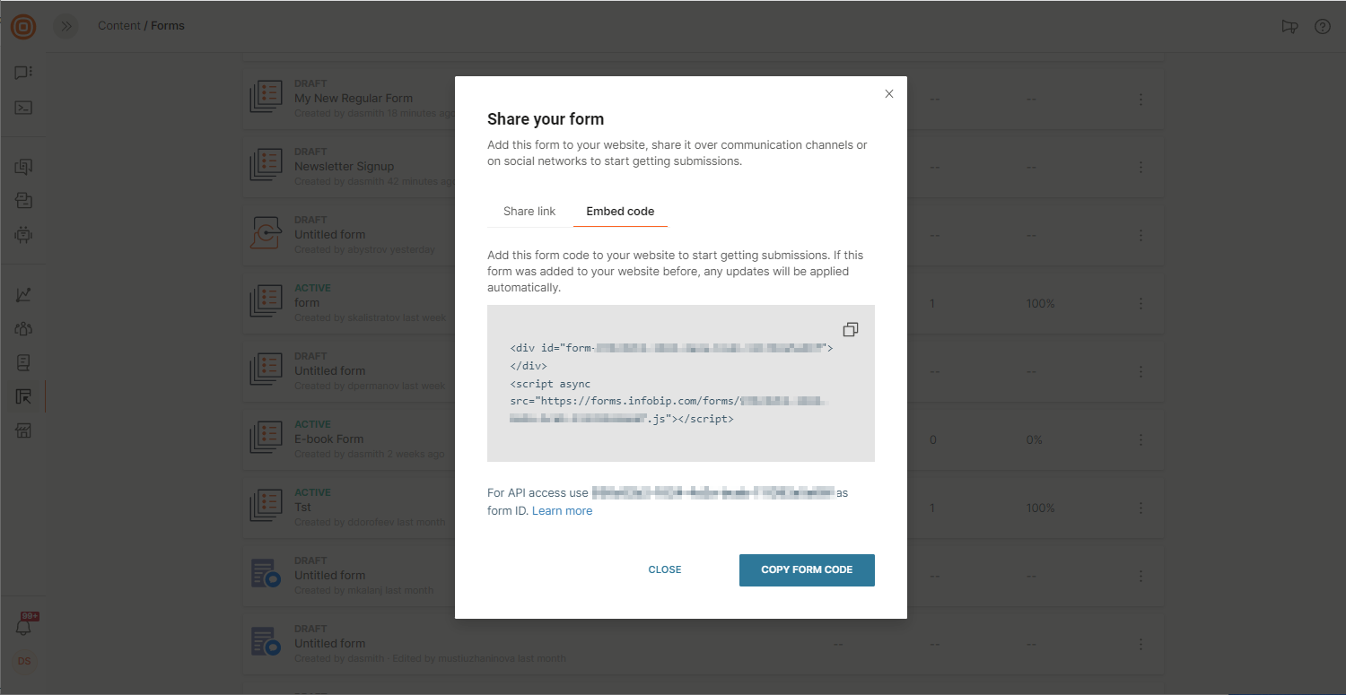This screenshot has height=695, width=1346.
Task: Open the Learn more link
Action: [562, 511]
